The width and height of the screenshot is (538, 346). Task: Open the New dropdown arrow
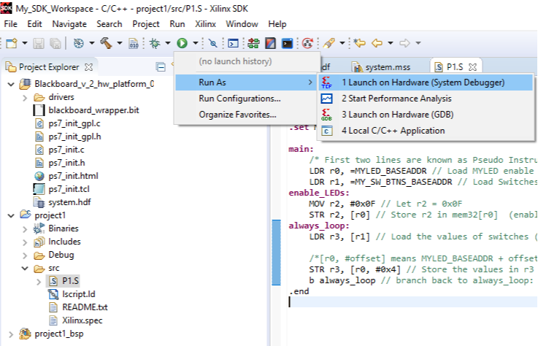tap(25, 43)
